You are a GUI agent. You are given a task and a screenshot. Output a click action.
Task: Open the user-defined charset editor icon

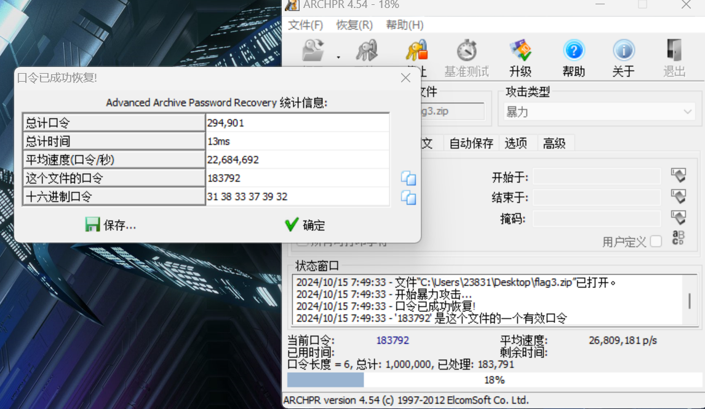[x=678, y=238]
